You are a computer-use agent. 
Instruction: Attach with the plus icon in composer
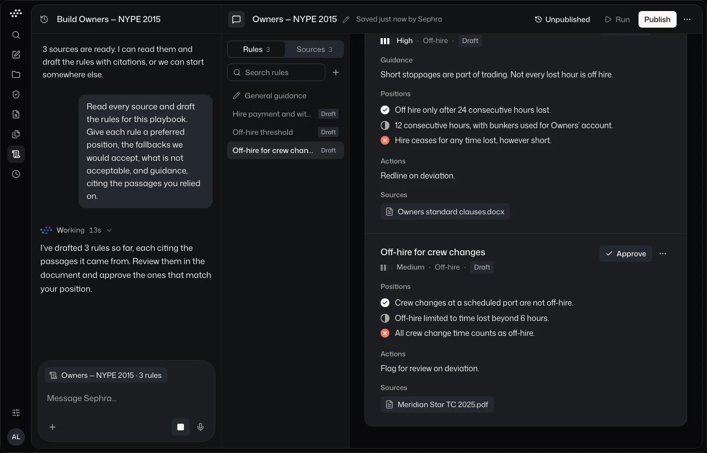(52, 427)
